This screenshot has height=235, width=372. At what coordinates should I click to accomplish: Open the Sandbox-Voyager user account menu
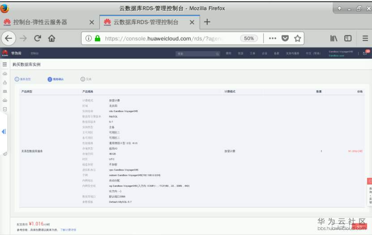[341, 54]
